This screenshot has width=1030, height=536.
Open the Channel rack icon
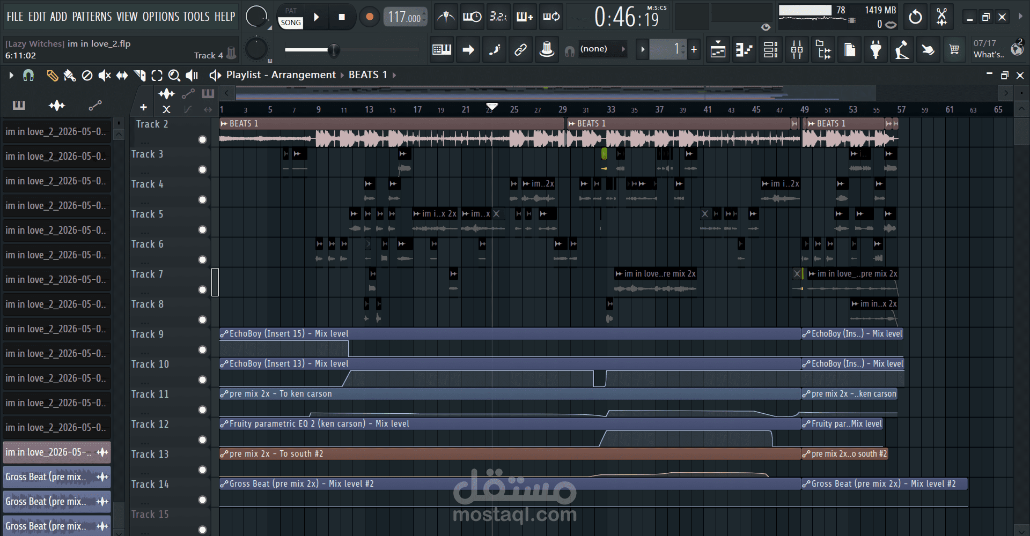point(770,50)
